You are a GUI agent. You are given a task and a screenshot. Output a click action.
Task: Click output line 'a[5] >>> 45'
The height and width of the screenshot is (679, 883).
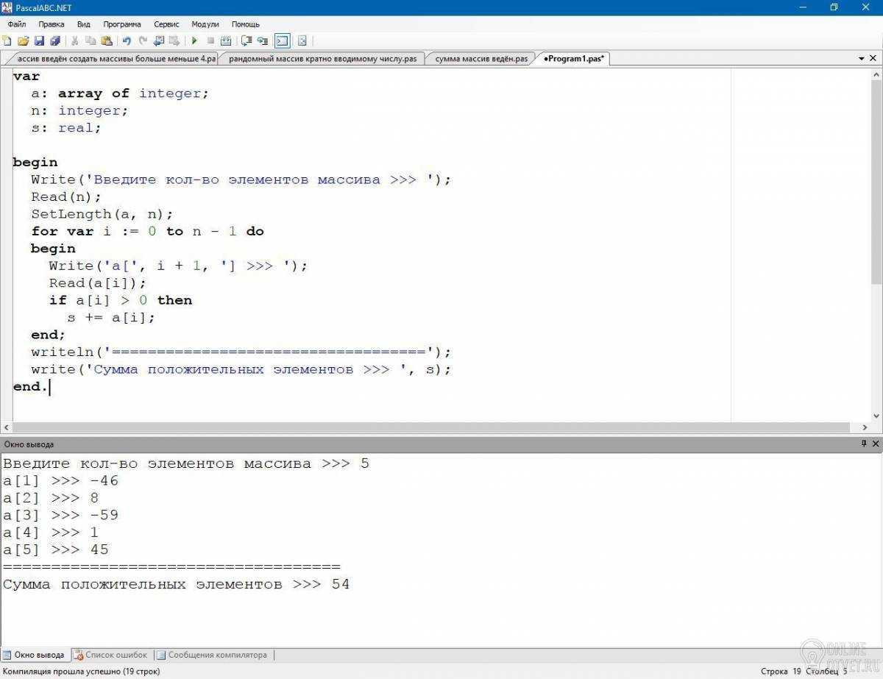56,550
